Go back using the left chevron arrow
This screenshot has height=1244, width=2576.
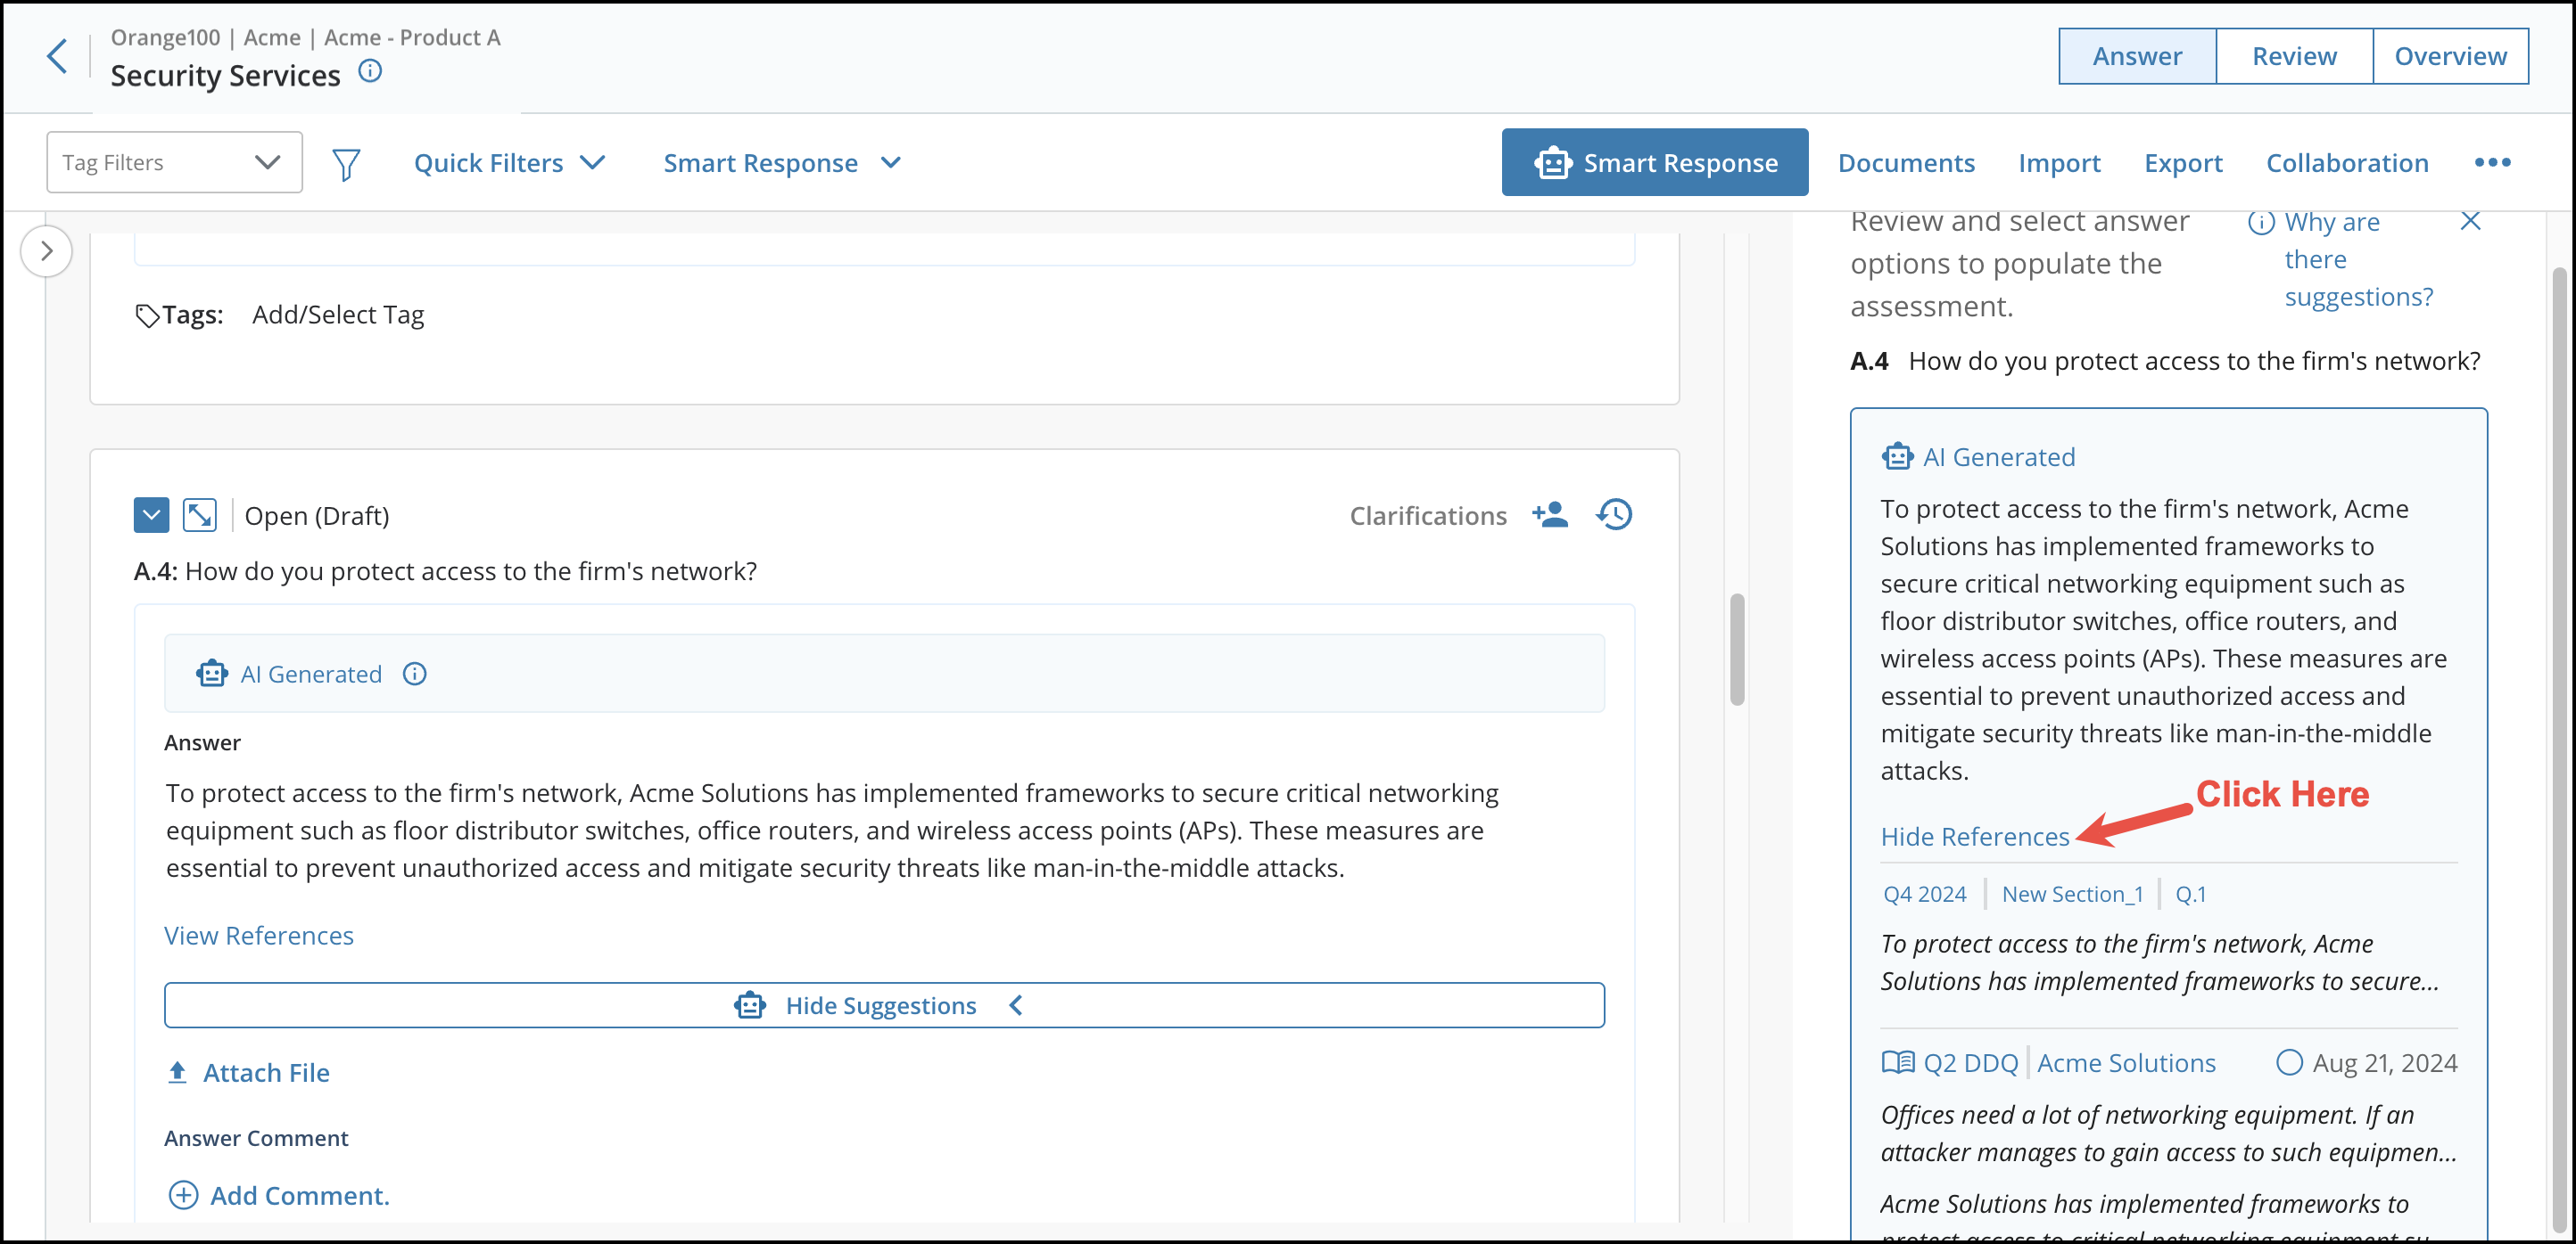(57, 56)
